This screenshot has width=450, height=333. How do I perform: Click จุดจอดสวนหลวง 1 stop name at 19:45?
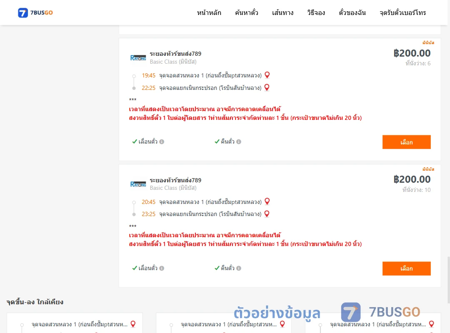click(x=210, y=75)
